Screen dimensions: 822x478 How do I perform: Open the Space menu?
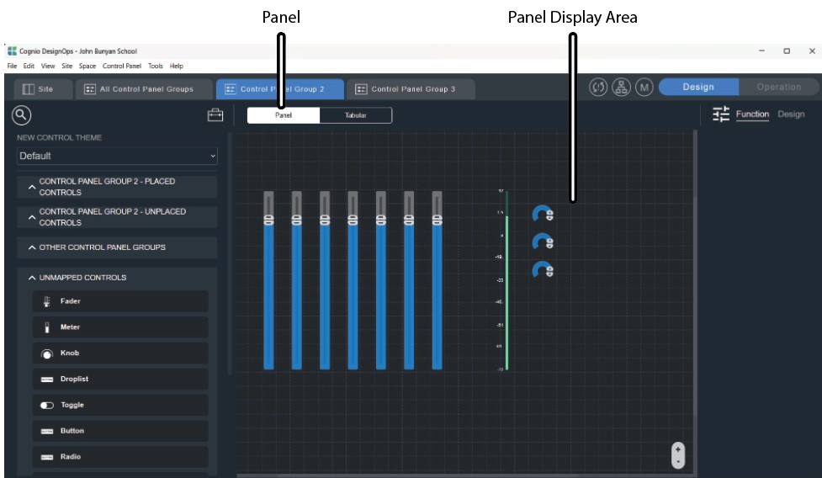click(x=88, y=66)
